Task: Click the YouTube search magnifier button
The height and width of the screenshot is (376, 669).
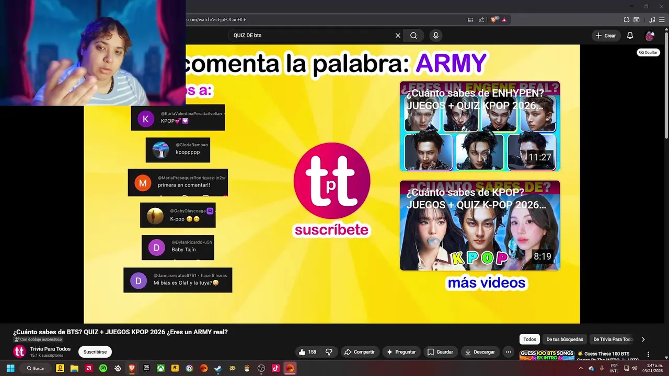Action: pyautogui.click(x=413, y=36)
